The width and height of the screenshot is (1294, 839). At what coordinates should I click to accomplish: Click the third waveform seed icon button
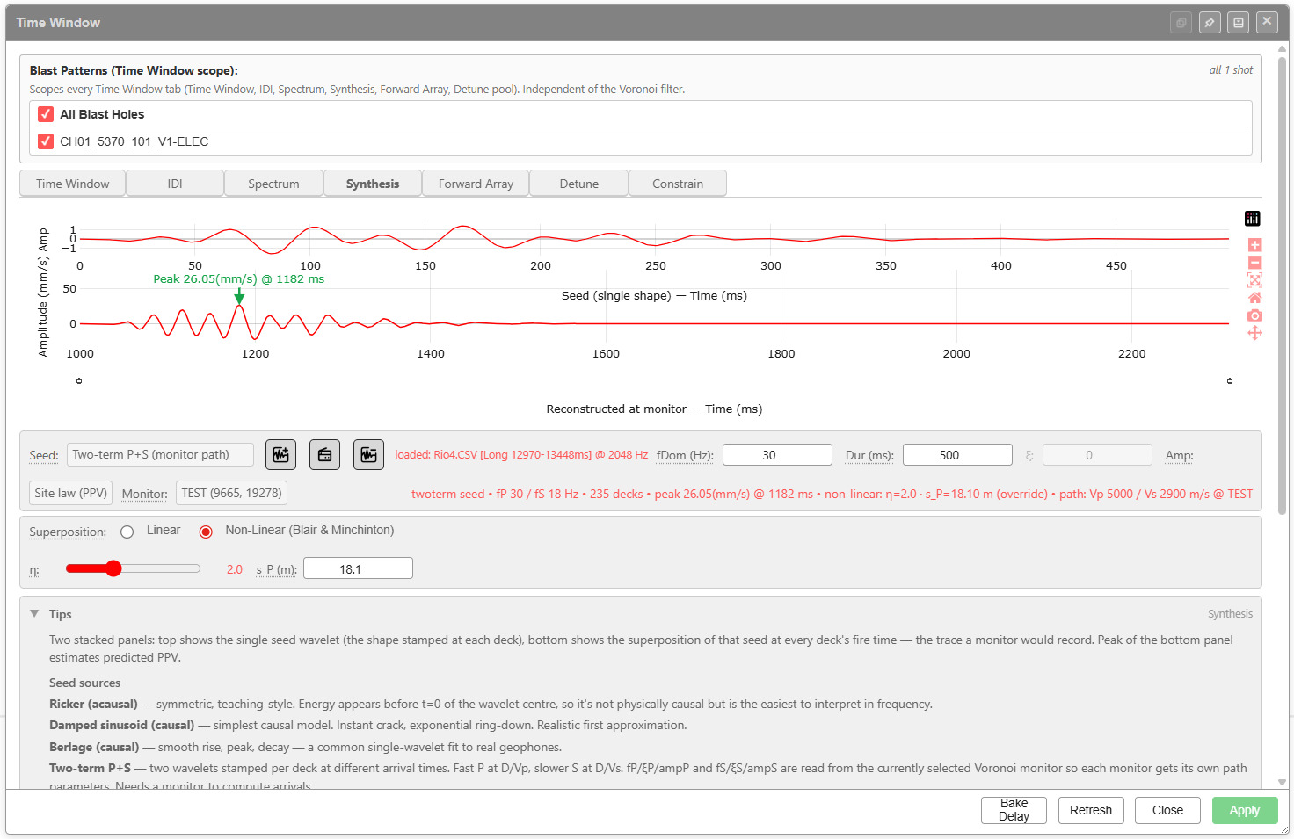(368, 455)
